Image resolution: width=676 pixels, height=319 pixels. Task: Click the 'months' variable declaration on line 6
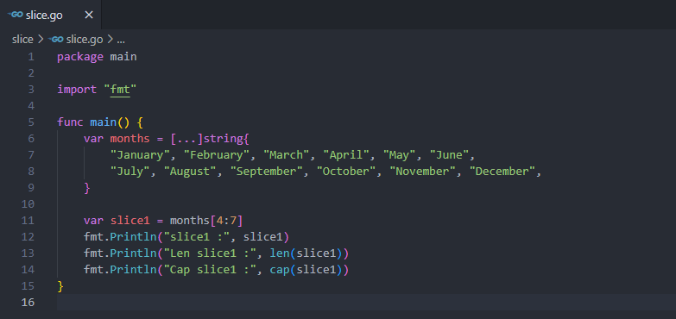(130, 139)
